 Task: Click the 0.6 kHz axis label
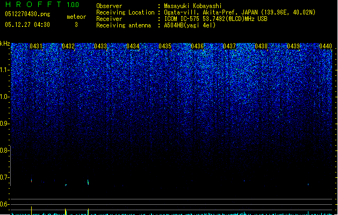click(x=4, y=204)
